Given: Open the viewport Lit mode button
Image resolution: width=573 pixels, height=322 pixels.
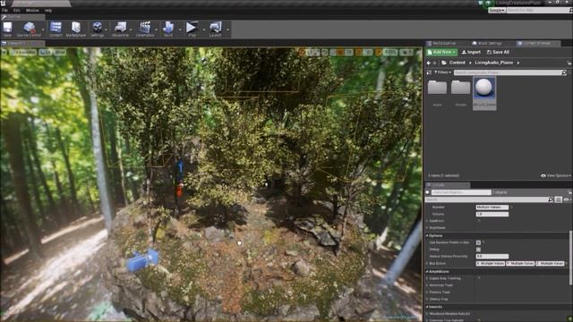Looking at the screenshot, I should [46, 53].
